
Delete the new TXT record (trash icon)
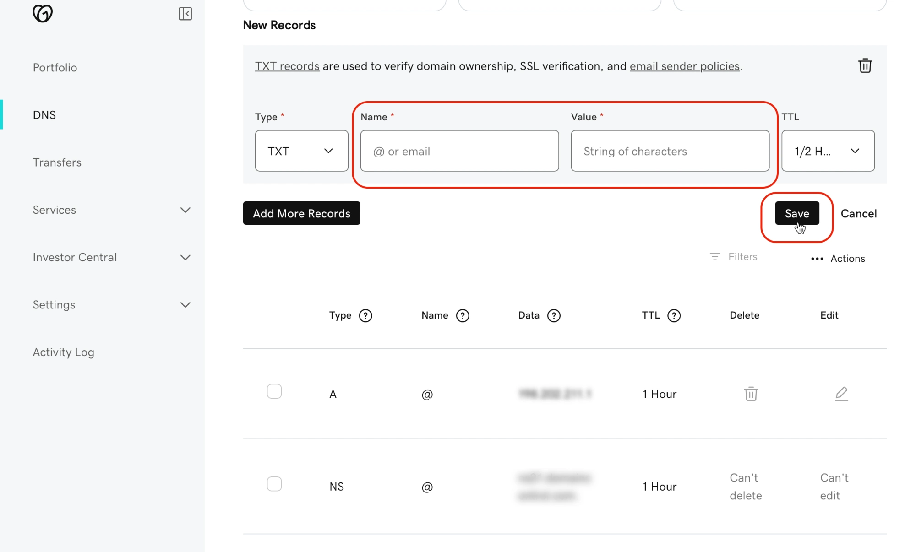pos(865,66)
